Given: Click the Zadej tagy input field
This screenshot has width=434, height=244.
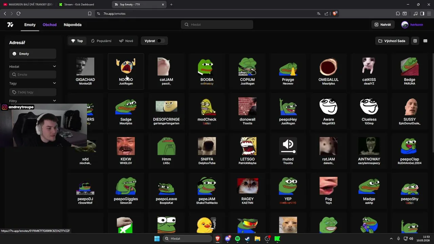Looking at the screenshot, I should [x=33, y=92].
